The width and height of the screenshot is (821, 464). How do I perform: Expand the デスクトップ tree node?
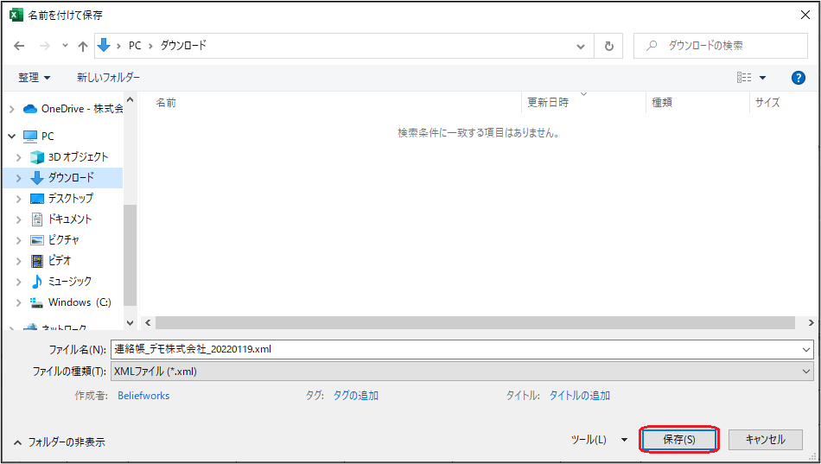(x=19, y=199)
